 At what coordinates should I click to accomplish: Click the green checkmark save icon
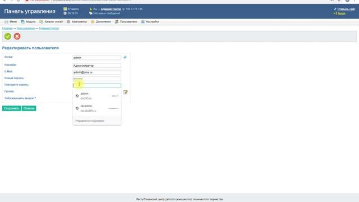coord(7,36)
